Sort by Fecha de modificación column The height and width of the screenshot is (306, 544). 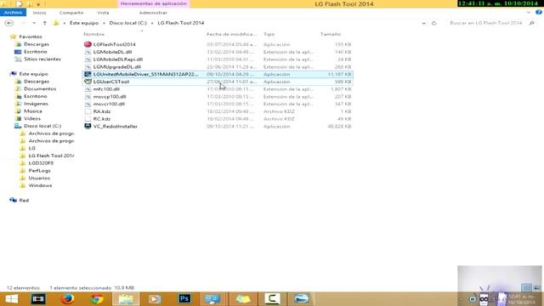point(232,34)
